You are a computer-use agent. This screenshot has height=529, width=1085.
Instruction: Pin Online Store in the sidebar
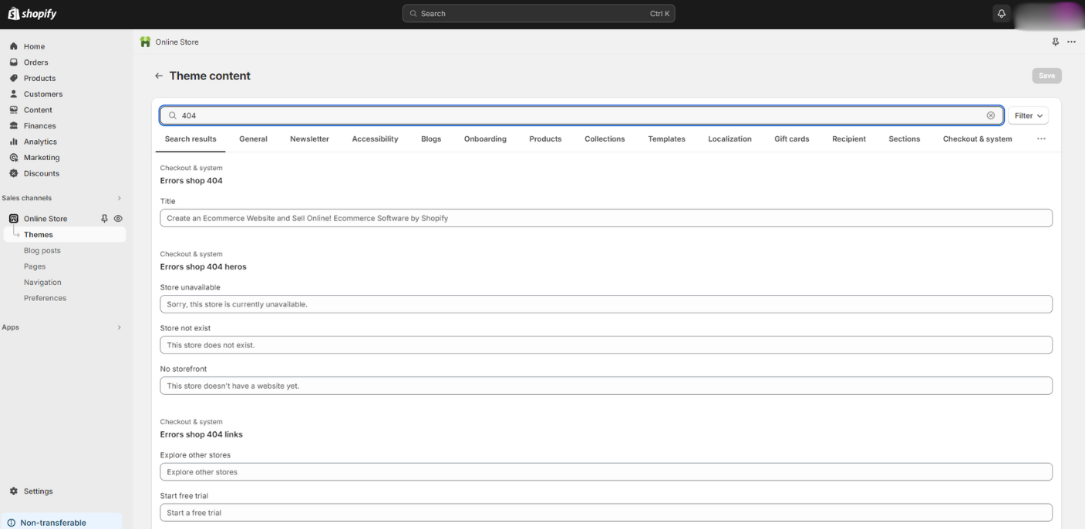coord(105,219)
